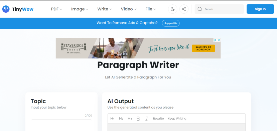Click 'Input your topic below' text
Image resolution: width=277 pixels, height=131 pixels.
pos(48,108)
